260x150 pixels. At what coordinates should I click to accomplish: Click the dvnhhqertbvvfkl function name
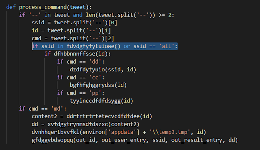click(55, 132)
